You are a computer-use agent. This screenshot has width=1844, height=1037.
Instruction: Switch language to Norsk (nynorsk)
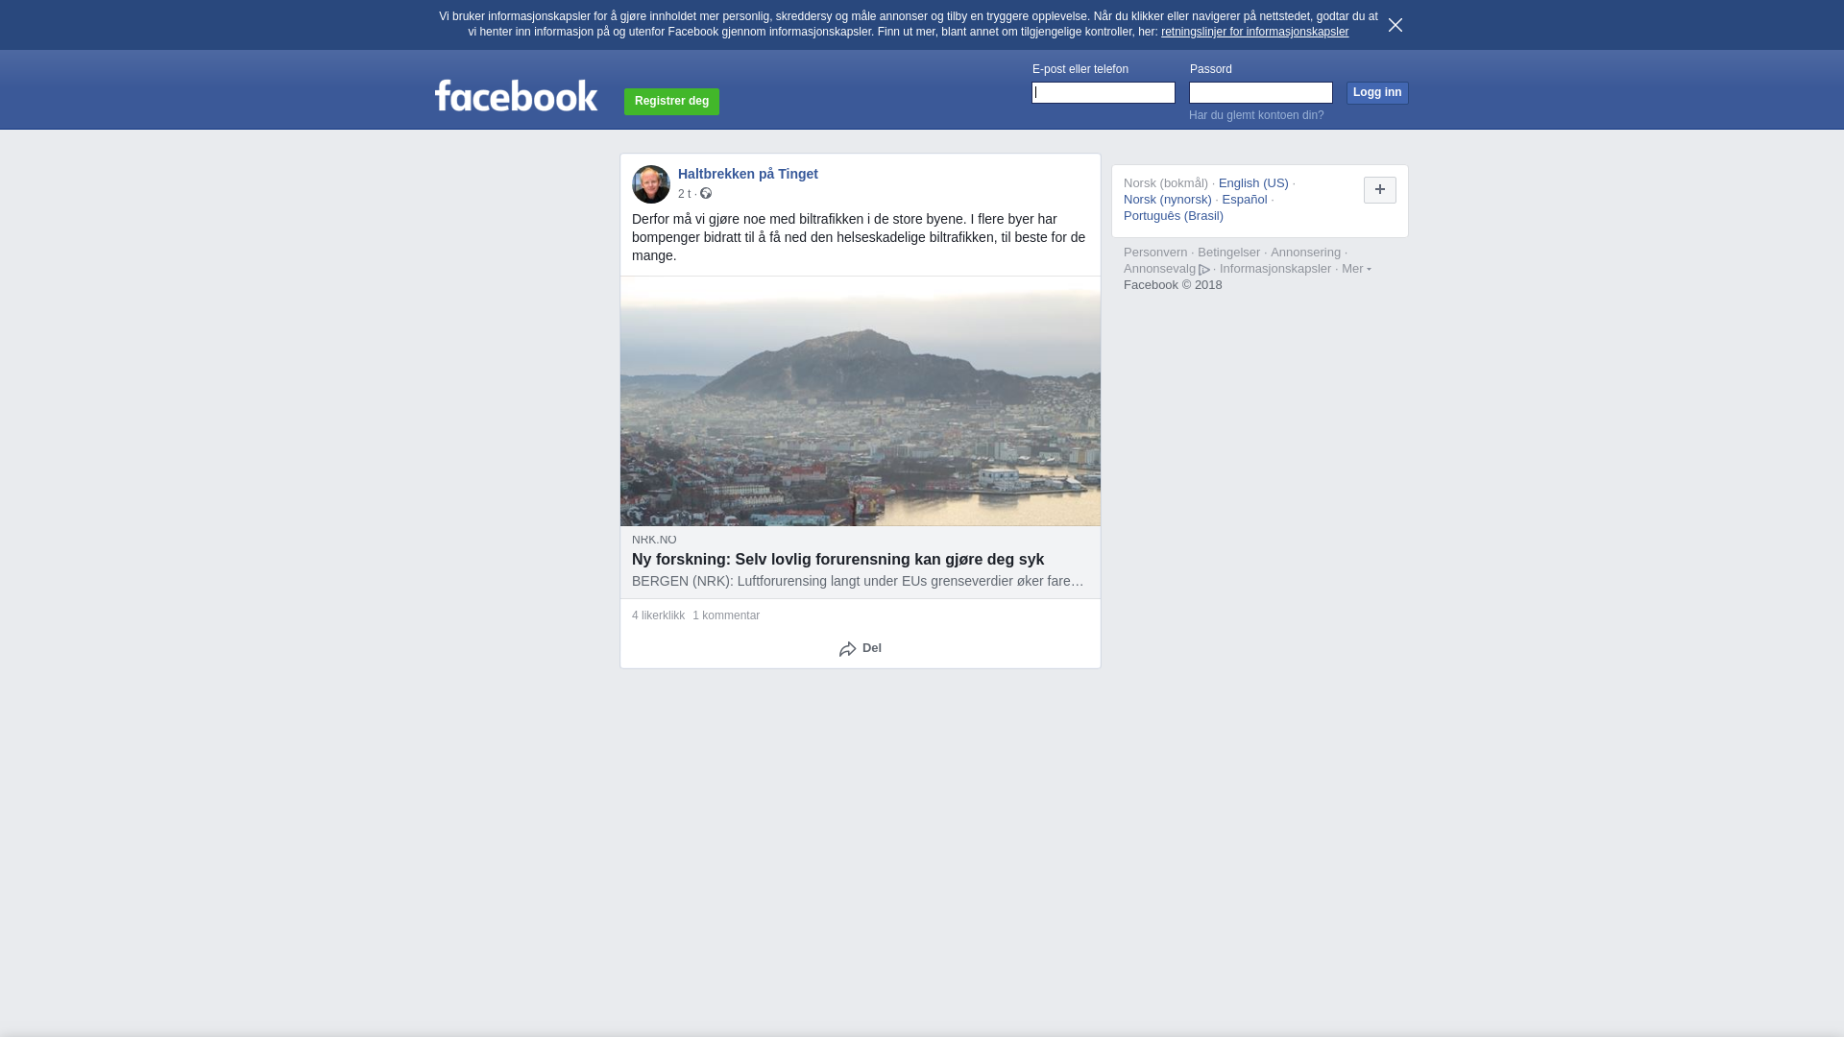pos(1168,200)
